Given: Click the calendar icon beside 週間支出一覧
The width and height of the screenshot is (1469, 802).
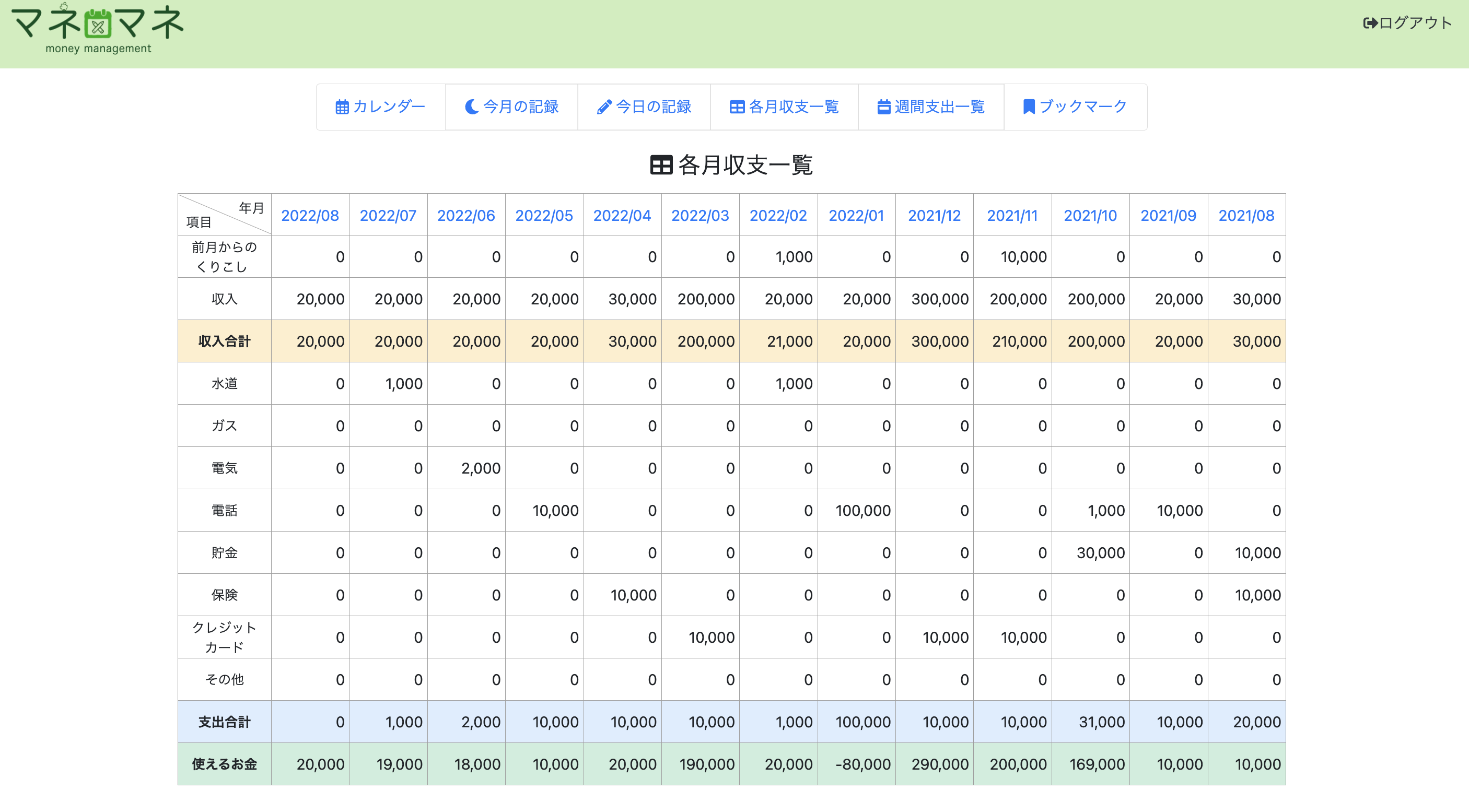Looking at the screenshot, I should (x=884, y=107).
